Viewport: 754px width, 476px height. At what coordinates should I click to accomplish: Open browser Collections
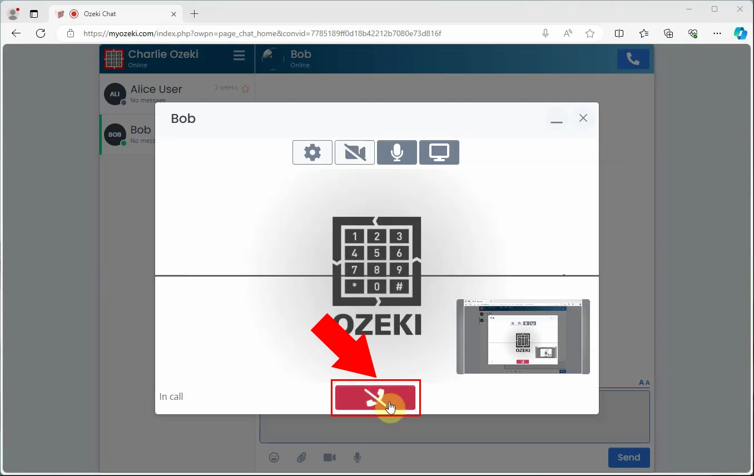point(669,33)
